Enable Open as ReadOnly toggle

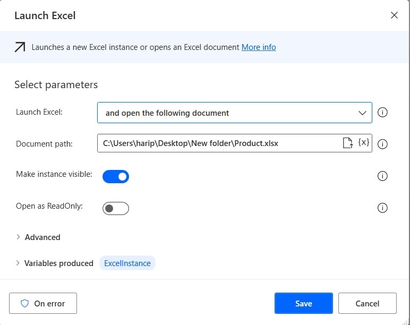point(116,208)
